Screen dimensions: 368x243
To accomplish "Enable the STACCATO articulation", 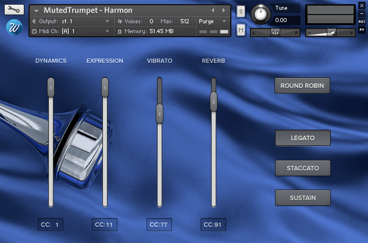I will [x=303, y=168].
